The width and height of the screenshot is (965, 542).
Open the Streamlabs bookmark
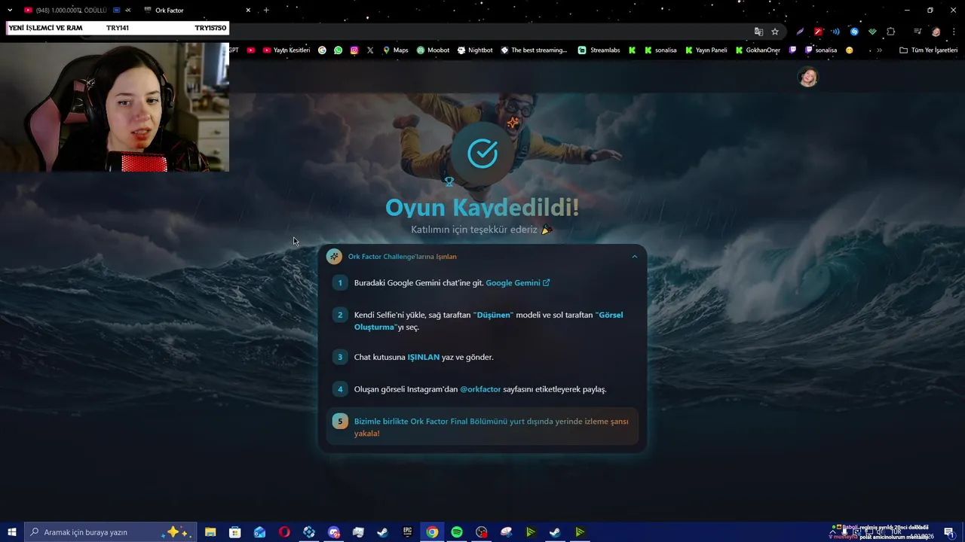click(599, 50)
